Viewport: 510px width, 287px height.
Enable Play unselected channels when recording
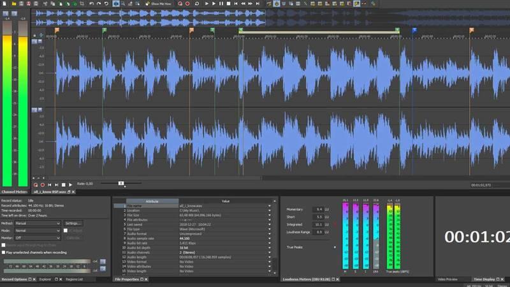click(4, 253)
